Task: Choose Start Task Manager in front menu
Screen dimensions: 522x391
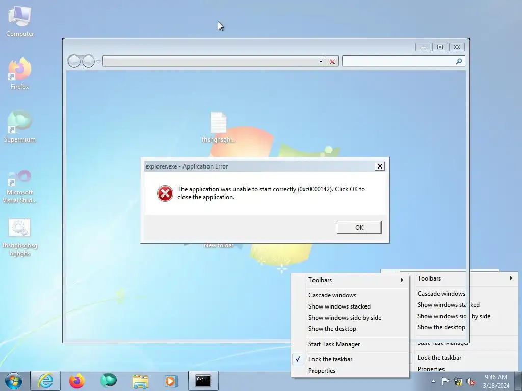Action: pos(350,344)
